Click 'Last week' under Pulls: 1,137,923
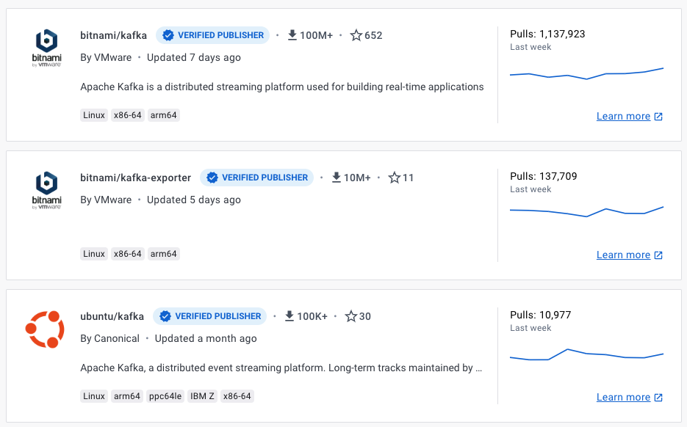Screen dimensions: 687x427 530,47
